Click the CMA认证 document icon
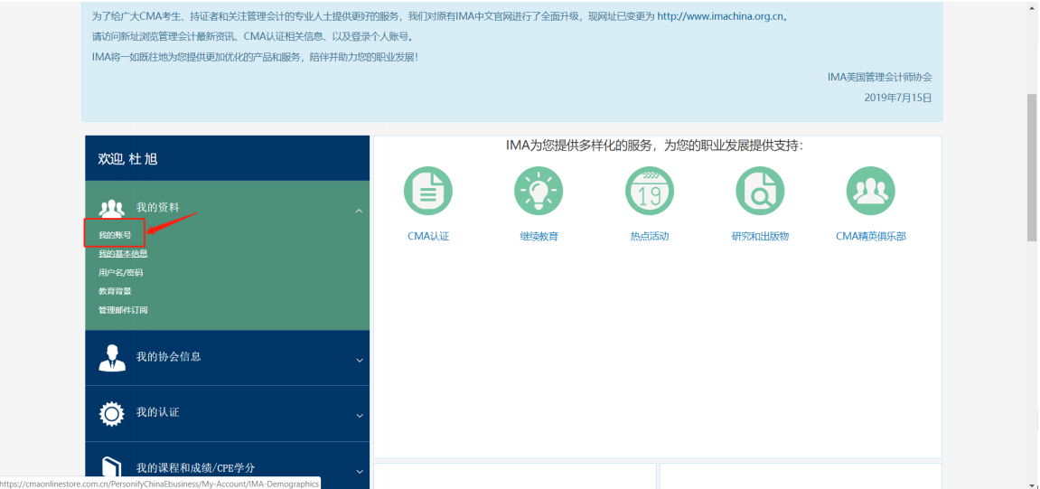Screen dimensions: 1040x489 pos(427,192)
